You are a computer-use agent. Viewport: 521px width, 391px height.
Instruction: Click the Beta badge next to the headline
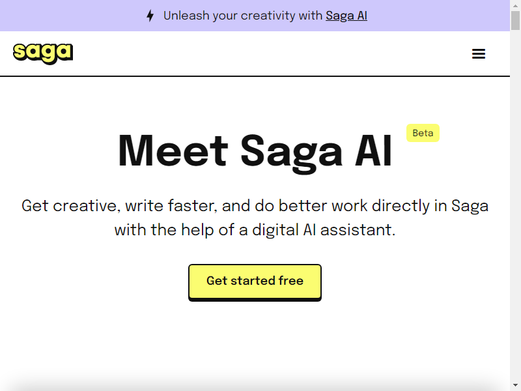[x=422, y=132]
